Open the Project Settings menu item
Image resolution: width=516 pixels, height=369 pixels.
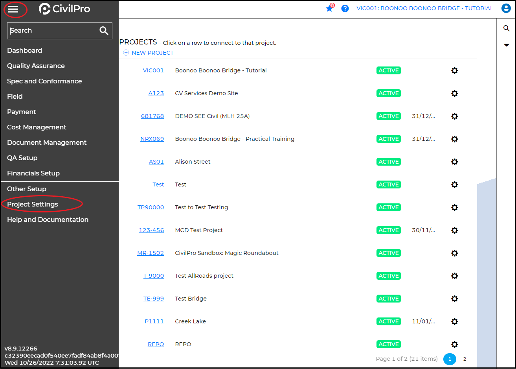point(33,204)
